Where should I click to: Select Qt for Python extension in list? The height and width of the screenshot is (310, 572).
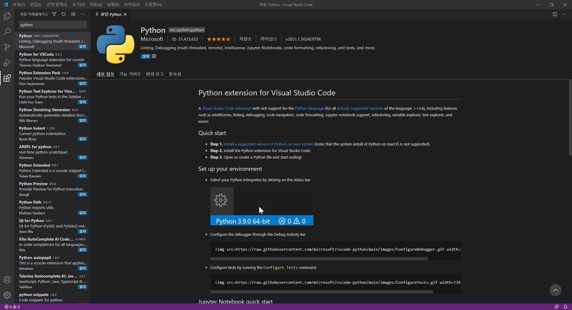click(52, 226)
